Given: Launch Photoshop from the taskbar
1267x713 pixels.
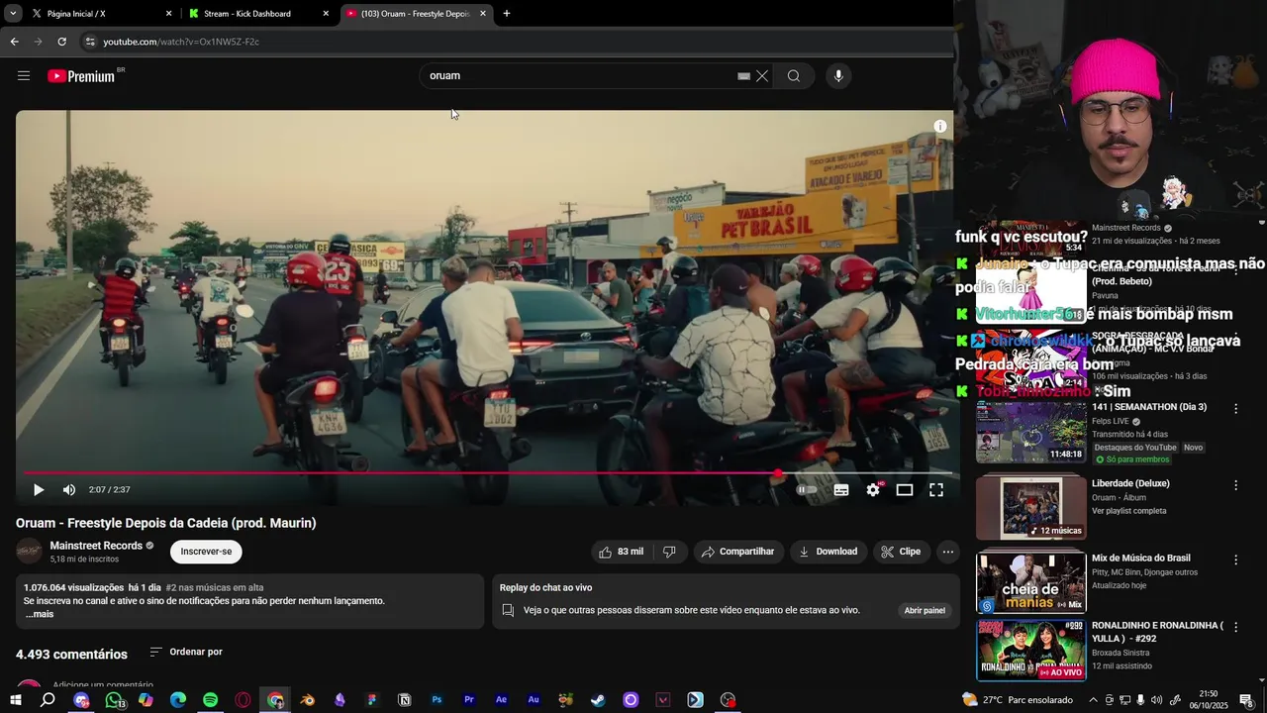Looking at the screenshot, I should pos(437,700).
